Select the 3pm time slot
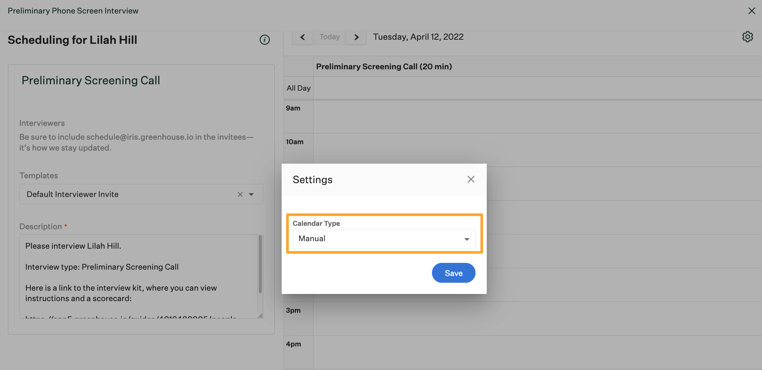Screen dimensions: 762x370 (x=537, y=318)
